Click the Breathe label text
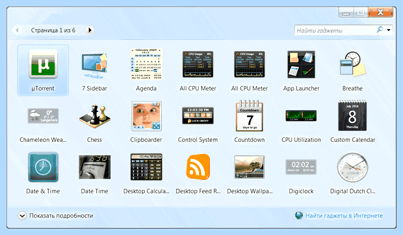Viewport: 403px width, 235px height. [x=352, y=88]
